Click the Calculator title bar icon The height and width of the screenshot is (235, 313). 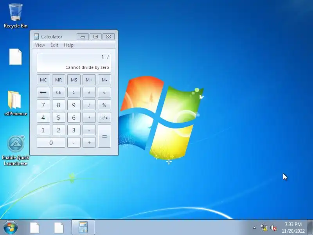tap(36, 36)
